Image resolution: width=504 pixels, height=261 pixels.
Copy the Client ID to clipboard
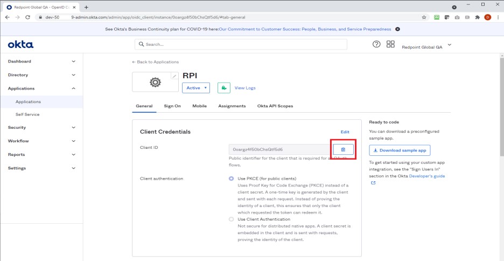point(344,149)
